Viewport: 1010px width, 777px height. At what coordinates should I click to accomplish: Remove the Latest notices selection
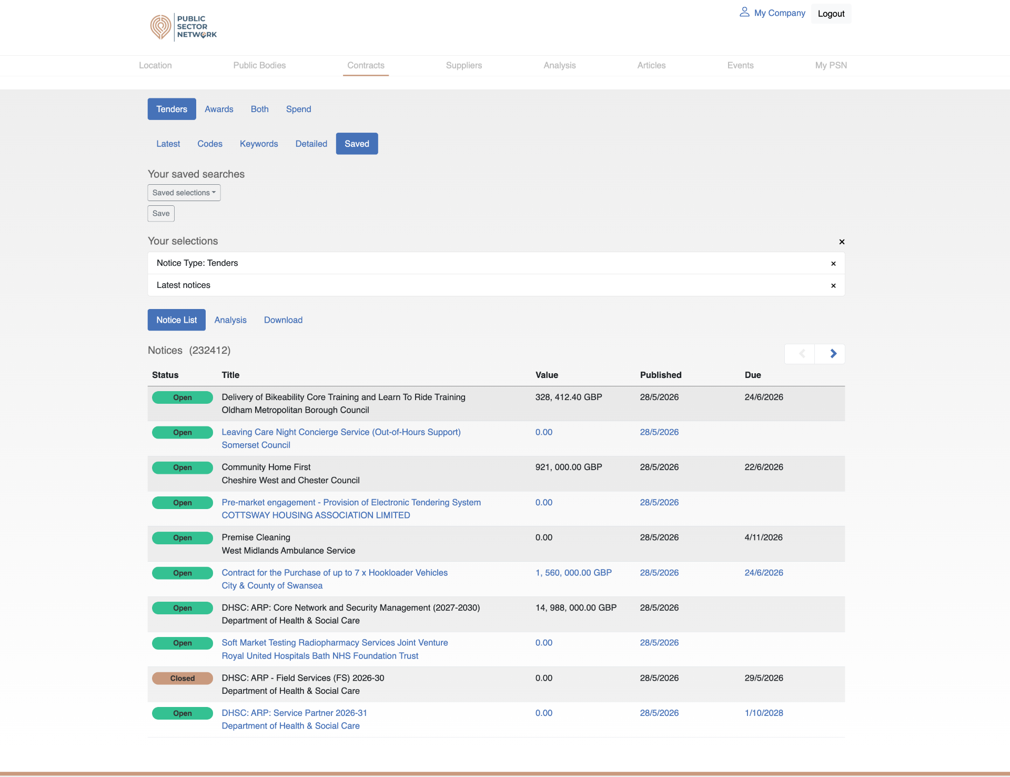click(833, 286)
